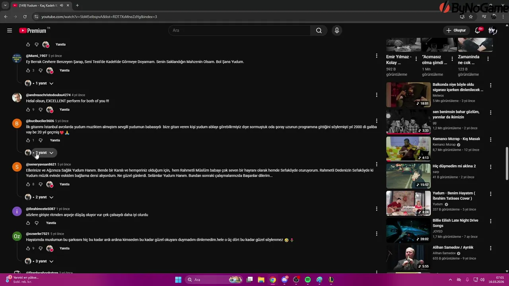509x286 pixels.
Task: Reply to @Mami_1907 comment via Yanıtla
Action: (x=64, y=70)
